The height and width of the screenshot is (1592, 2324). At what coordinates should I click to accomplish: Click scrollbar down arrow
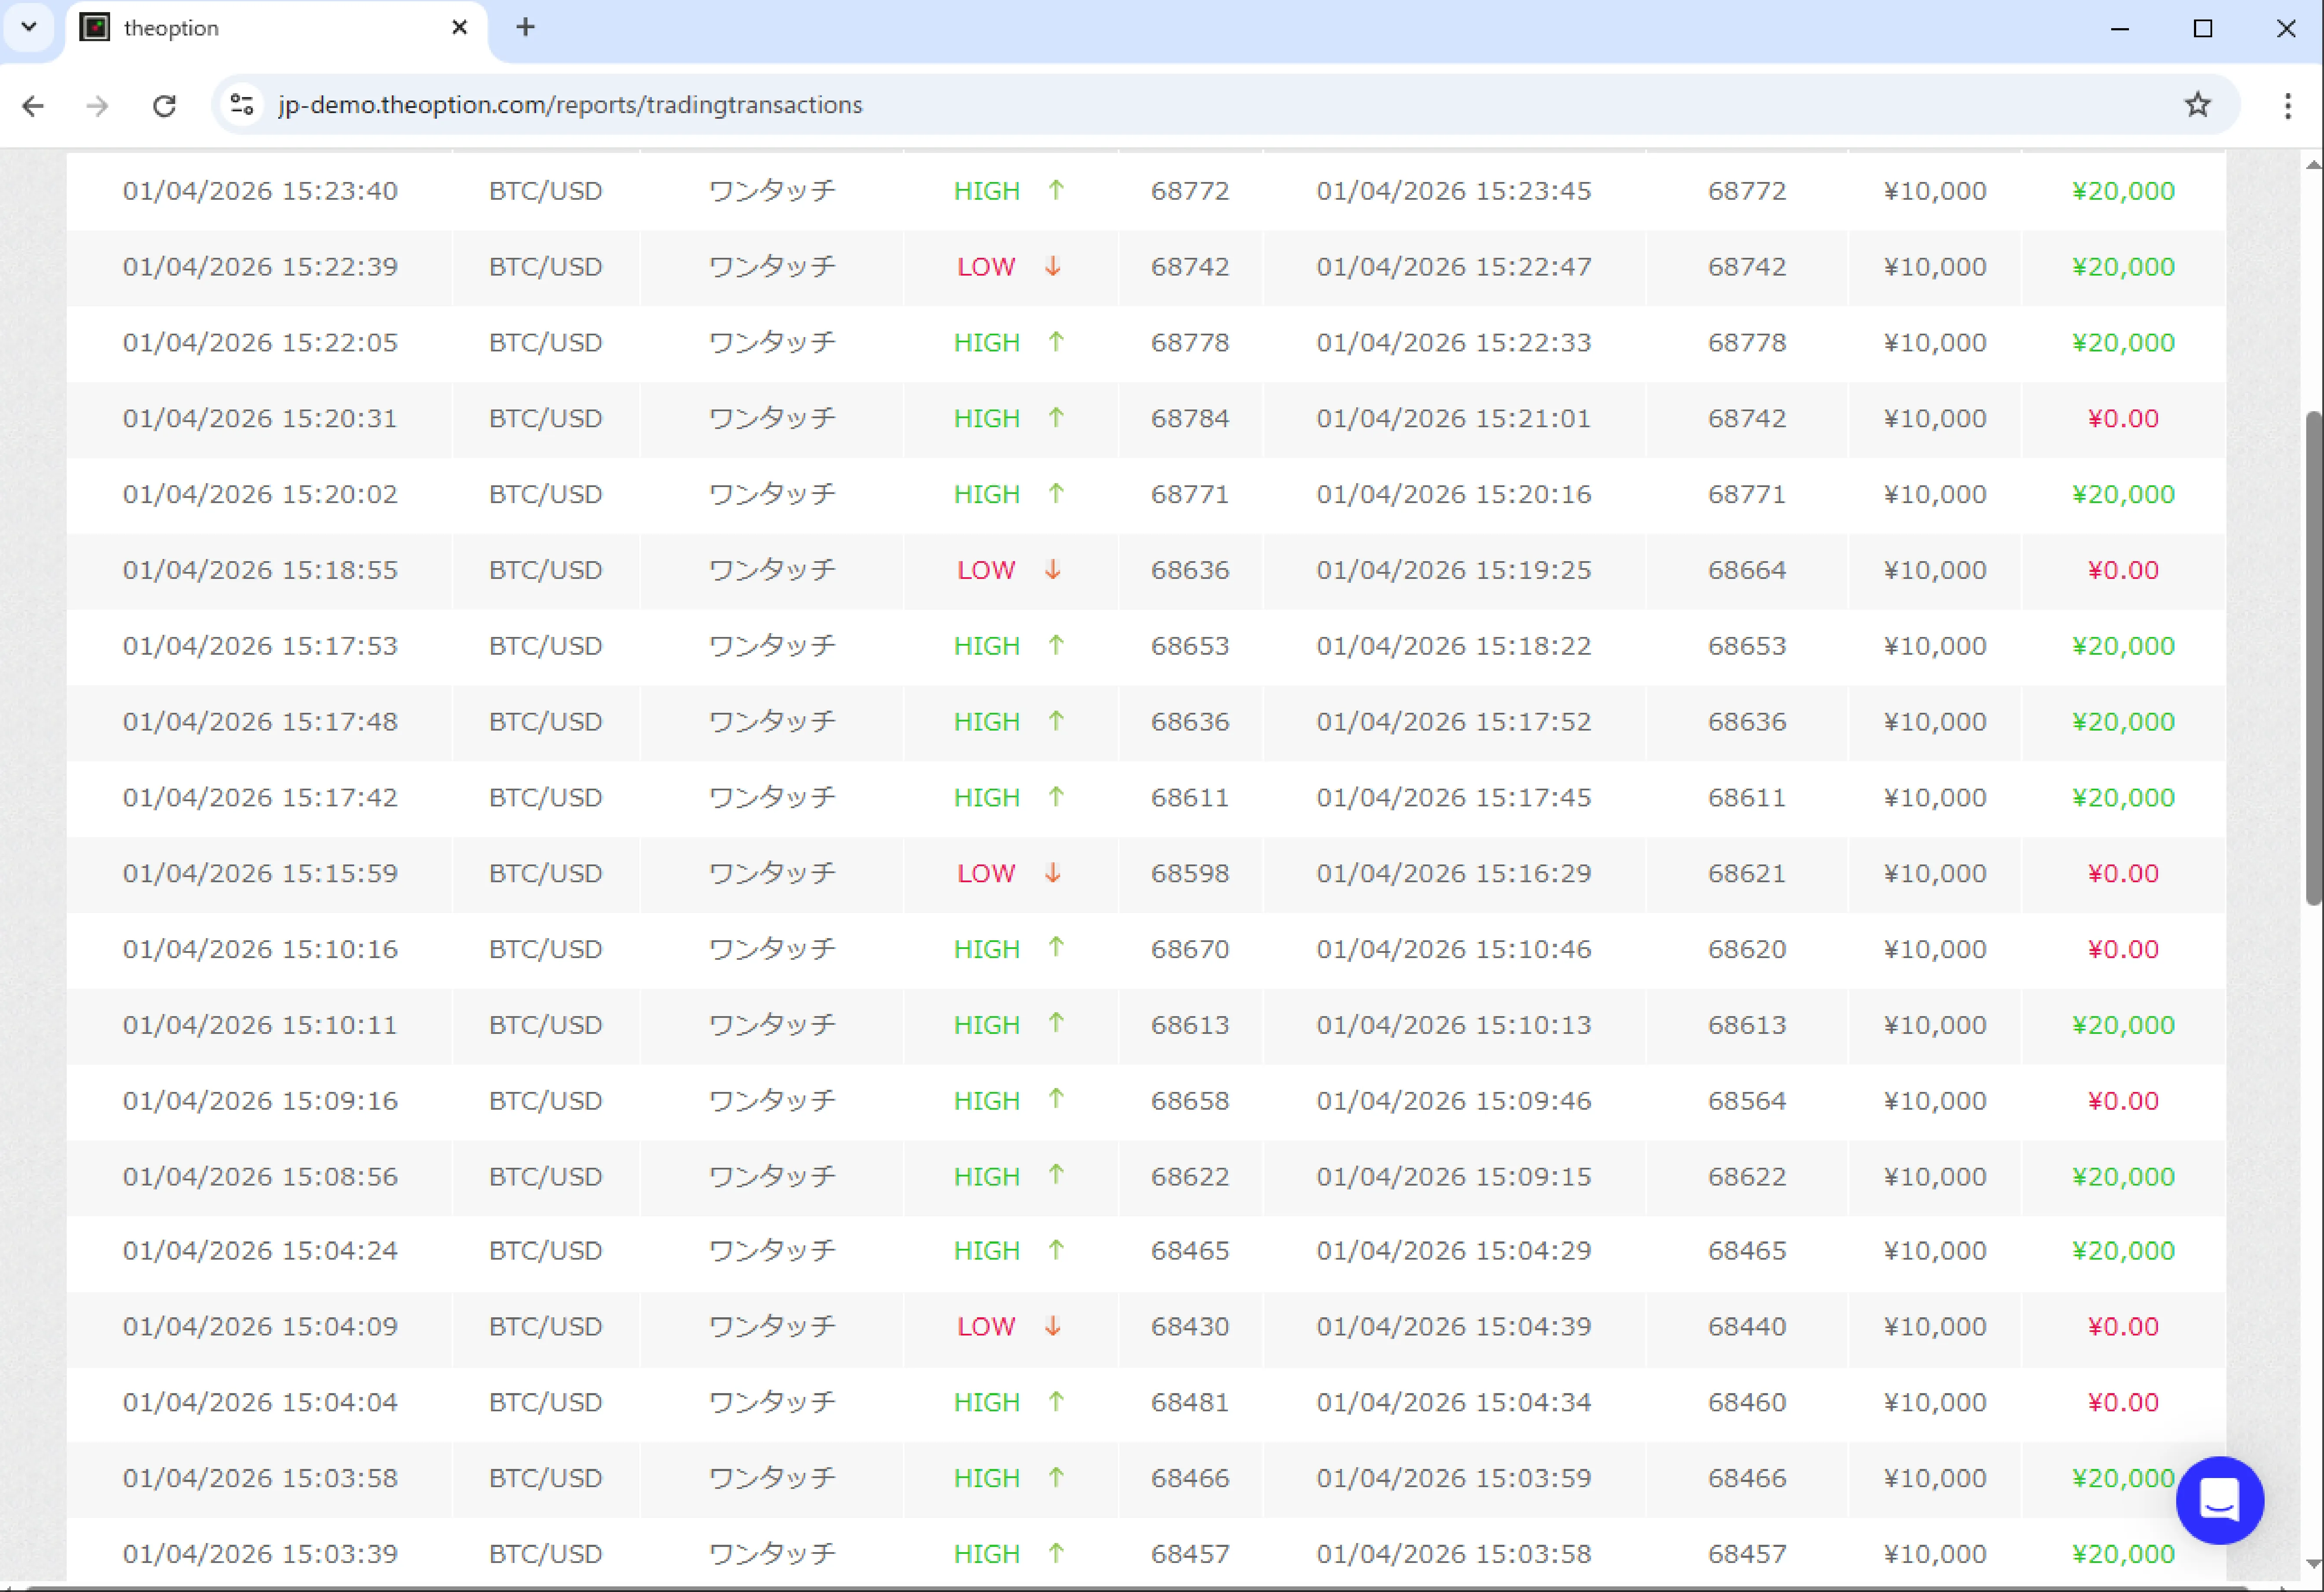(2313, 1562)
